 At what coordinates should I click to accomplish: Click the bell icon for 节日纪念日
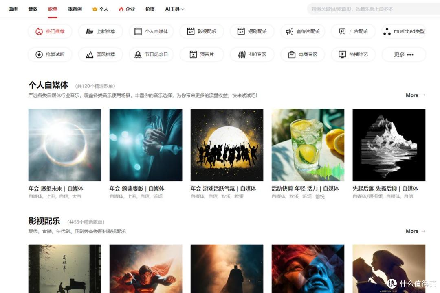[138, 54]
